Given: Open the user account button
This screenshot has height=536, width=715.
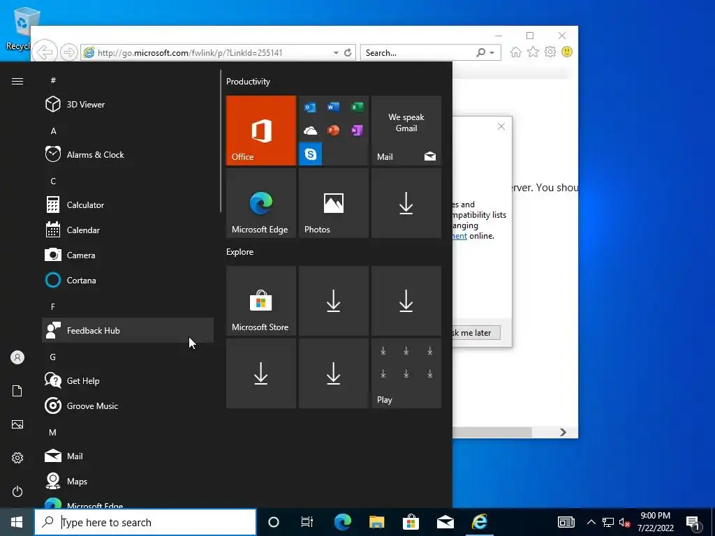Looking at the screenshot, I should pos(17,357).
